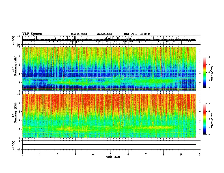Click the "-3" tick on ch.2 colorbar
The image size is (224, 173).
[x=208, y=104]
